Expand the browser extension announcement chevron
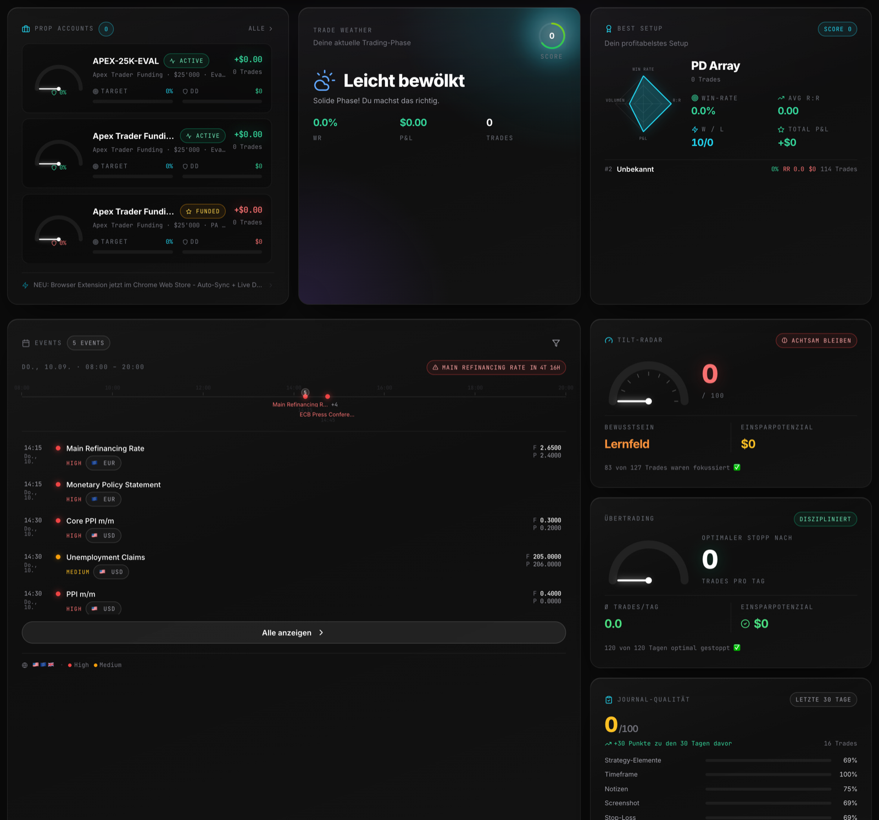This screenshot has height=820, width=879. (x=271, y=285)
